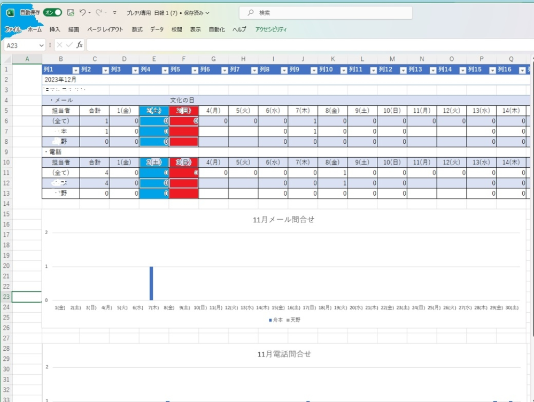Select the 7(木) header in mail table

tap(303, 111)
